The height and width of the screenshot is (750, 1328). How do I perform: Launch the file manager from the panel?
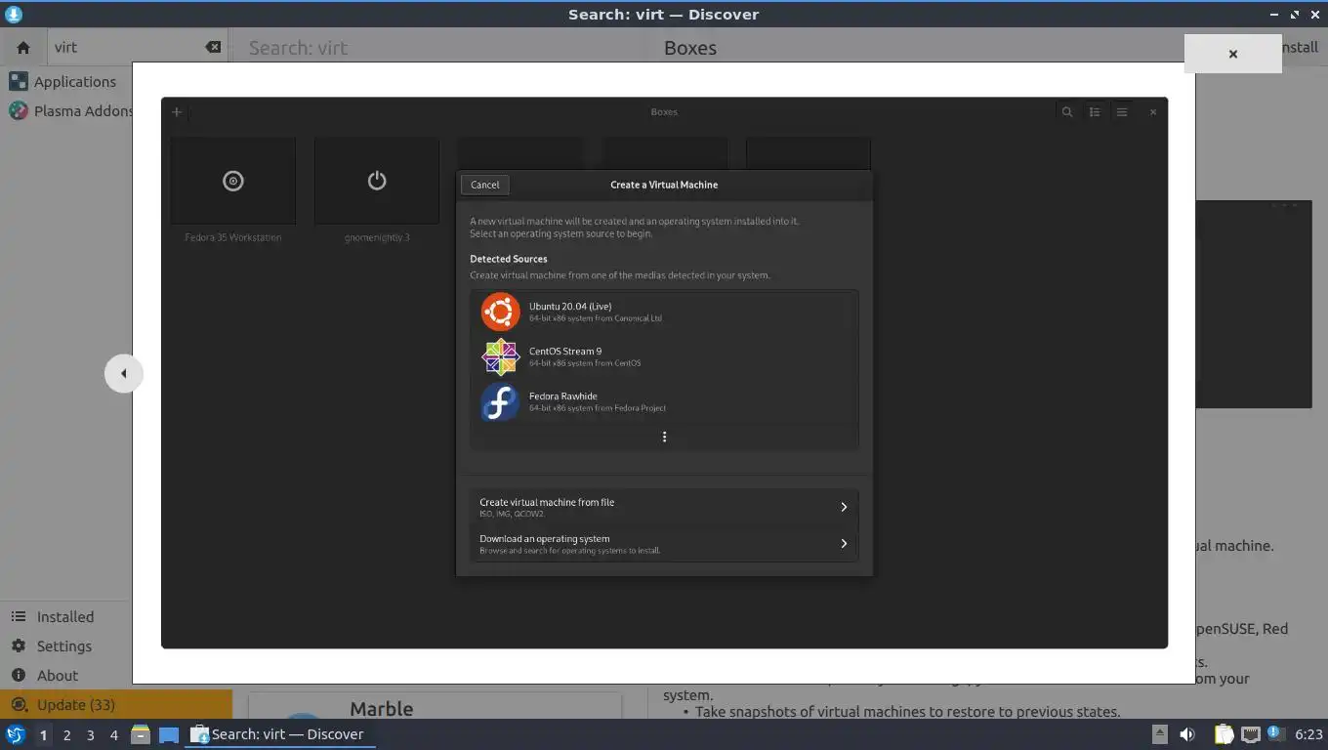click(141, 734)
